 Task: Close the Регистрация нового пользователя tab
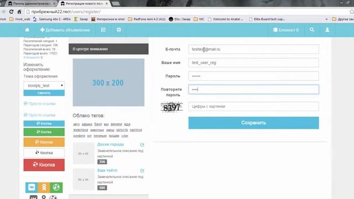(107, 4)
